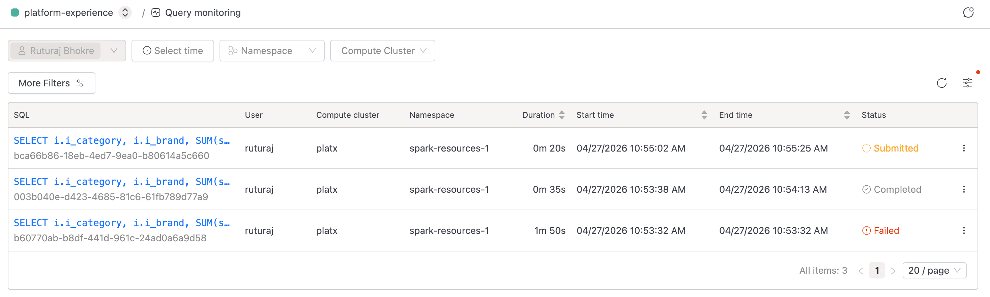Go to next page arrow in pagination
The image size is (990, 297).
(893, 271)
